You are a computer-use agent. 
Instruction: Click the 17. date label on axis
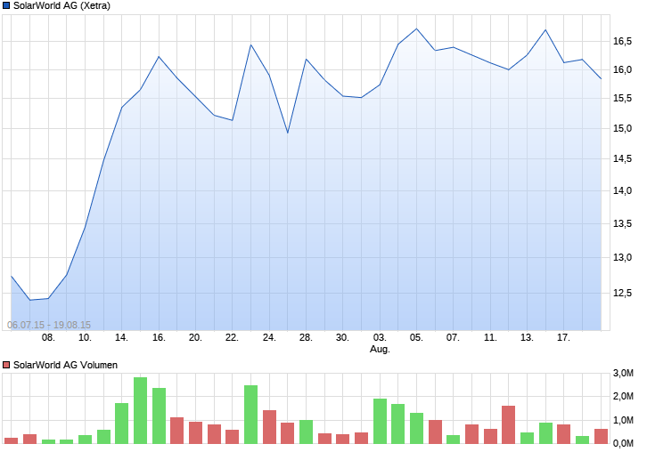563,338
